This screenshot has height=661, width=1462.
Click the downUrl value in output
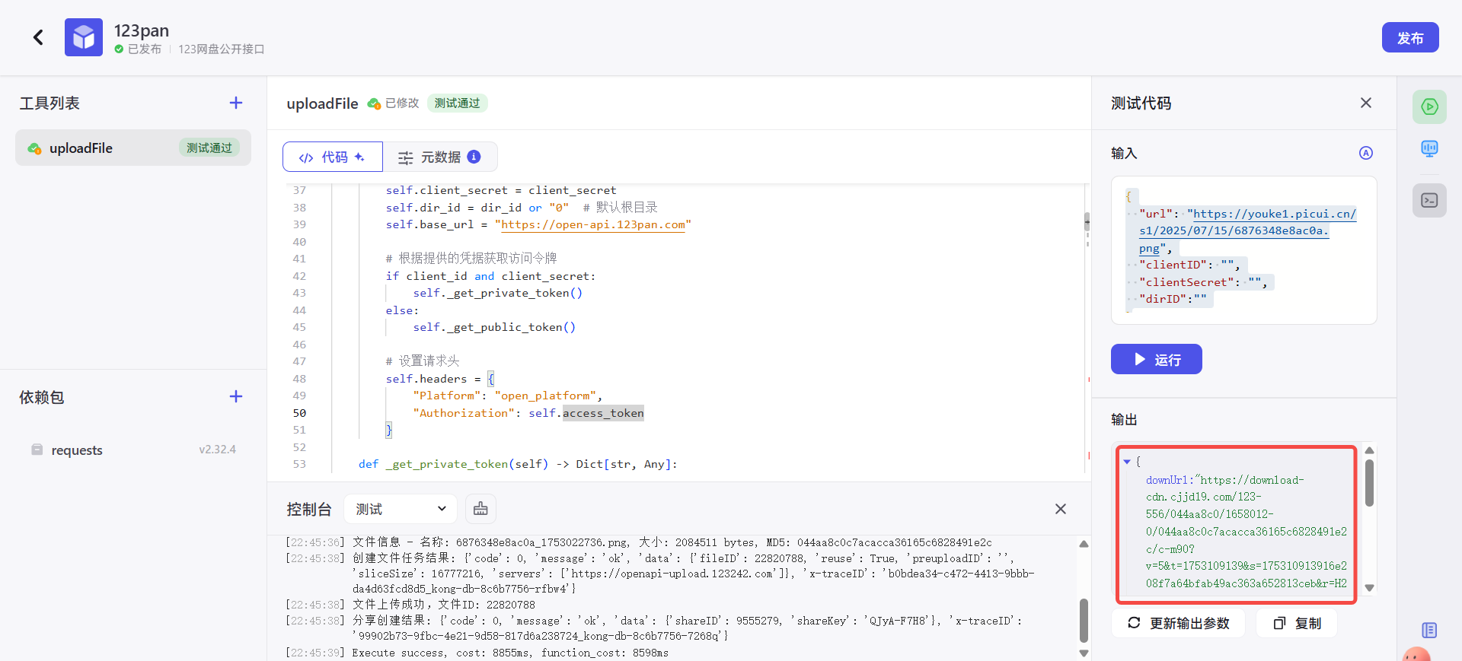(x=1247, y=532)
